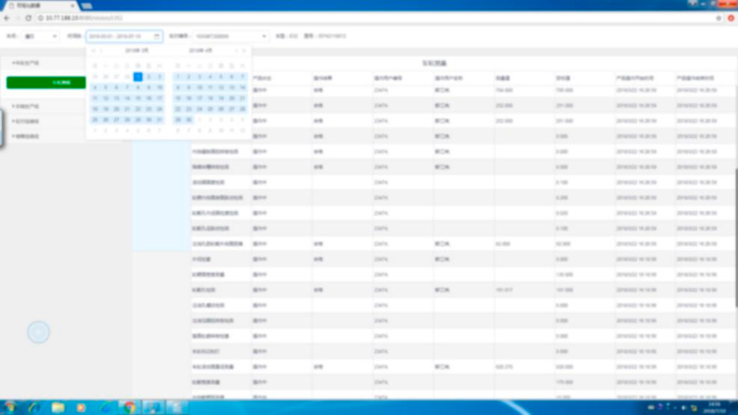Open Chrome from the Windows taskbar
The width and height of the screenshot is (738, 415).
click(x=129, y=408)
